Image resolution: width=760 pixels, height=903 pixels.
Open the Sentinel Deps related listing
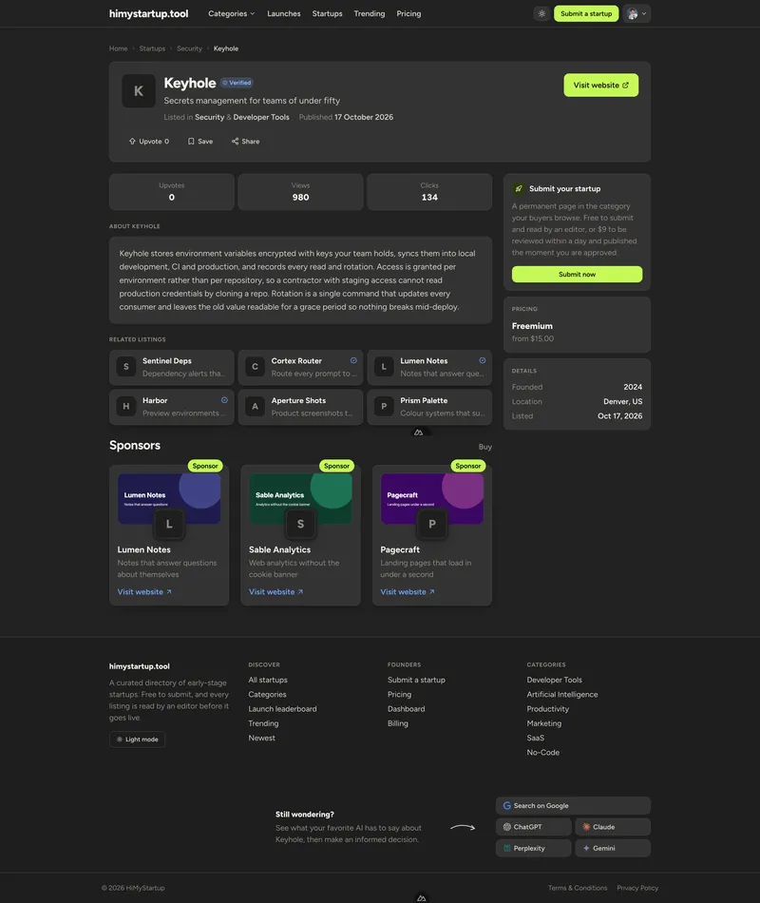click(172, 368)
